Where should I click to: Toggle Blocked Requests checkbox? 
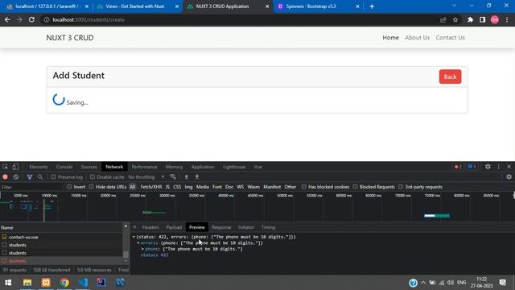click(356, 187)
